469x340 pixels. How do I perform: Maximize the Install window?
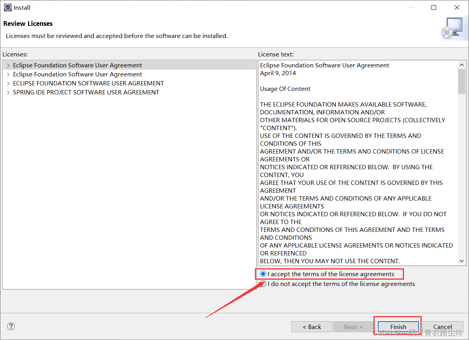[434, 7]
